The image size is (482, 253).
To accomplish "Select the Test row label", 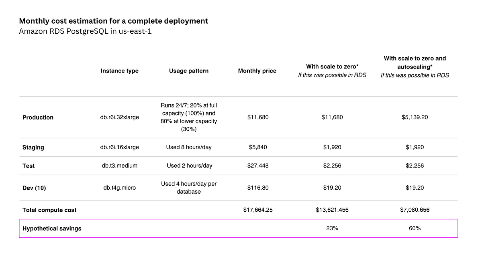I will 29,166.
